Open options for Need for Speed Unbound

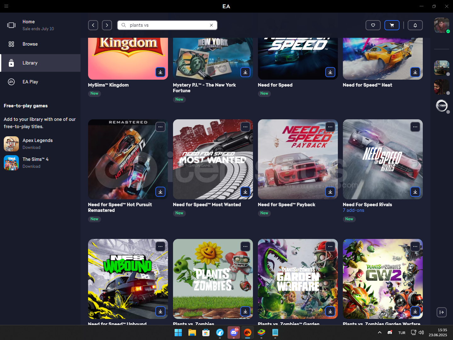pos(160,246)
